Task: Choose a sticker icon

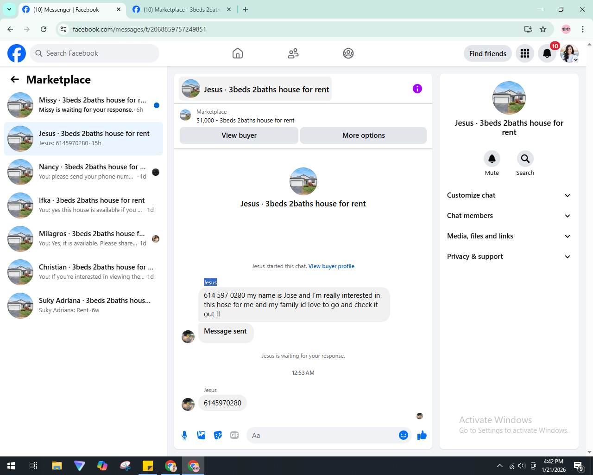Action: pyautogui.click(x=218, y=435)
